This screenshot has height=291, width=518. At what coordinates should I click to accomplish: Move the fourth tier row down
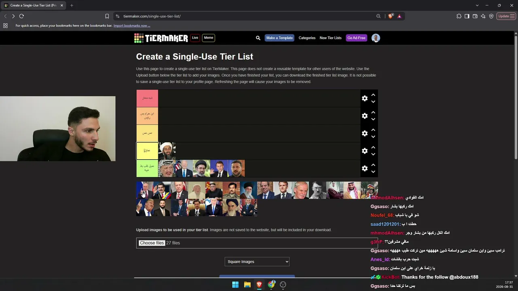pyautogui.click(x=373, y=154)
